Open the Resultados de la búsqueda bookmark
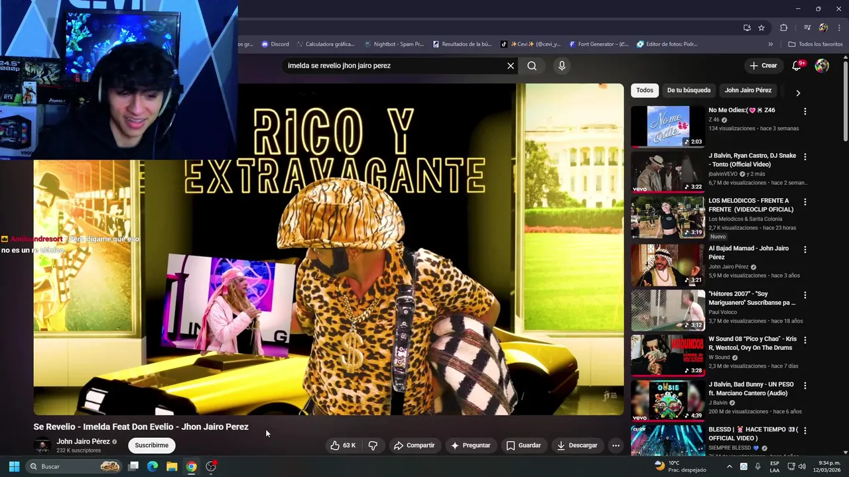 (x=462, y=44)
